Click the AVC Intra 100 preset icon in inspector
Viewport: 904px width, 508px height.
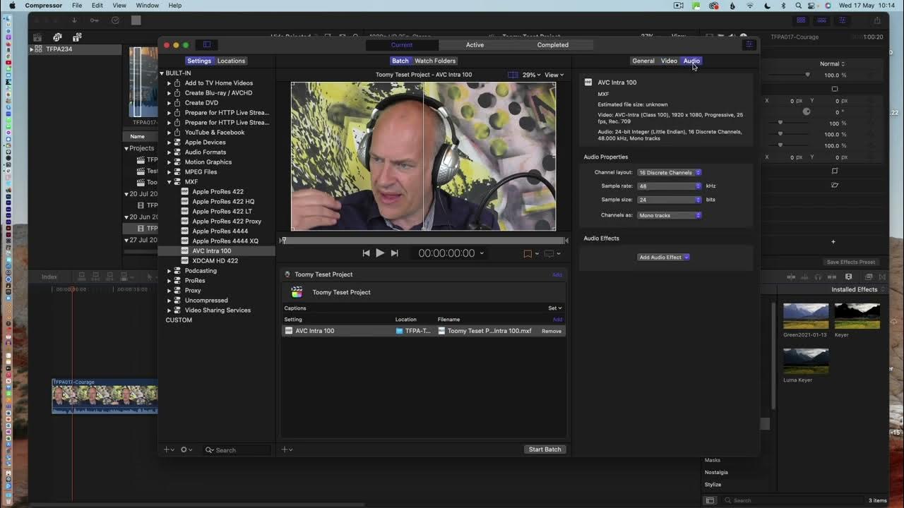pyautogui.click(x=588, y=83)
